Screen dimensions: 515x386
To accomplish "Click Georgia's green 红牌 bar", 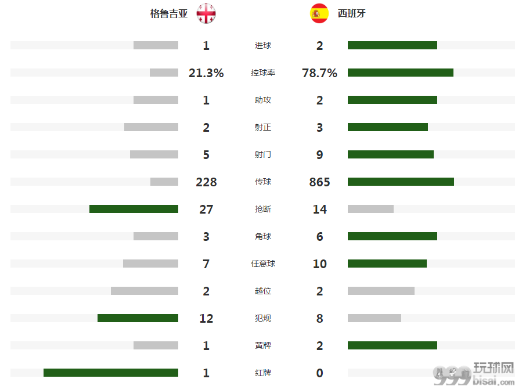I will pyautogui.click(x=111, y=373).
